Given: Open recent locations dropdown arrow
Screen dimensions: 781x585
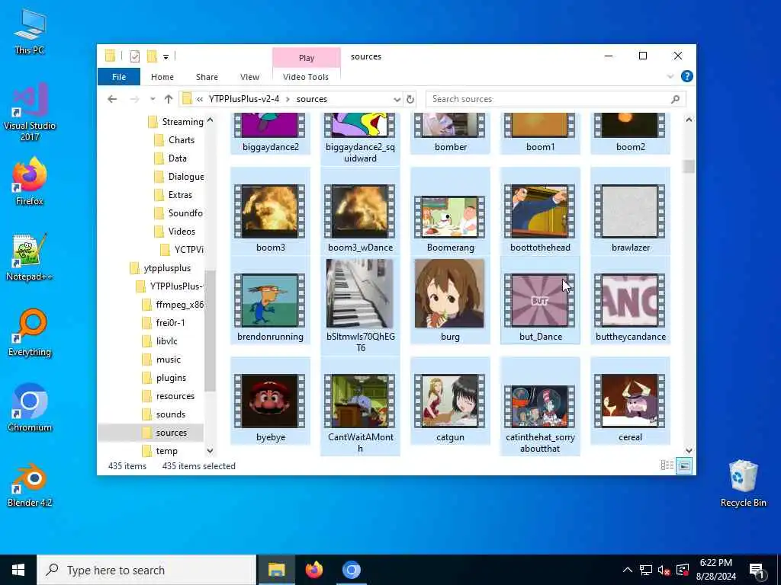Looking at the screenshot, I should click(x=153, y=99).
